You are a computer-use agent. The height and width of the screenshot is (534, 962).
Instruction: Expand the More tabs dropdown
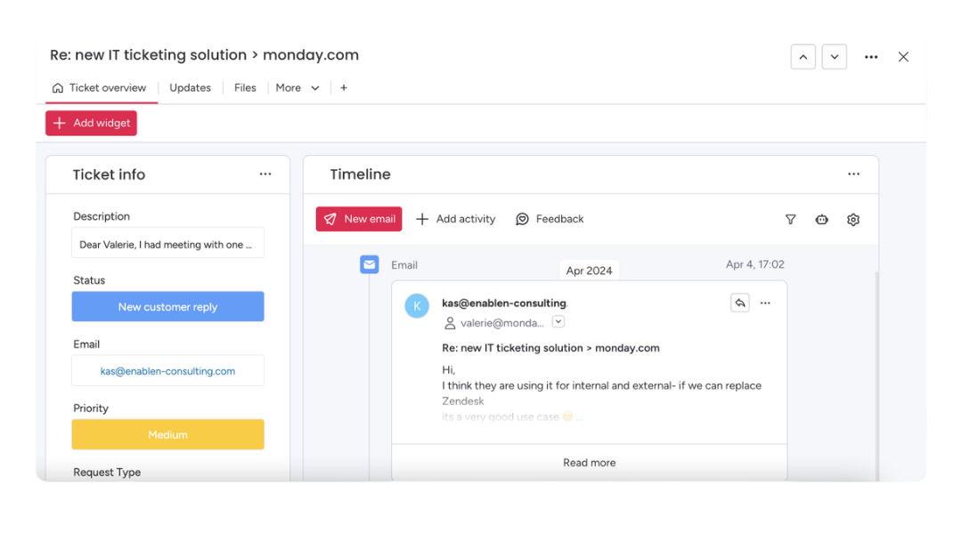298,88
